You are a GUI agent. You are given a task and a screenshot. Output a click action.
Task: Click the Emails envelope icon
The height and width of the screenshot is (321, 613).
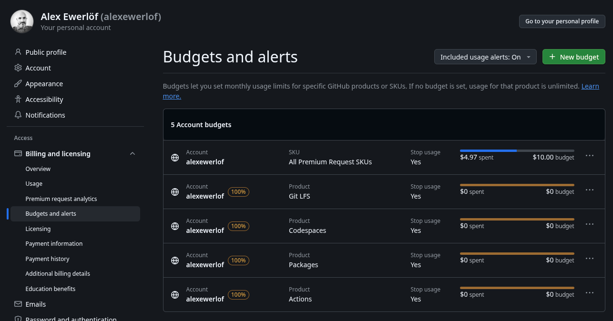point(18,304)
